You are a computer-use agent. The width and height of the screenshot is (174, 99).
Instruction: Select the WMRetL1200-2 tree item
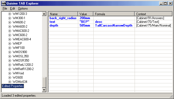[23, 65]
